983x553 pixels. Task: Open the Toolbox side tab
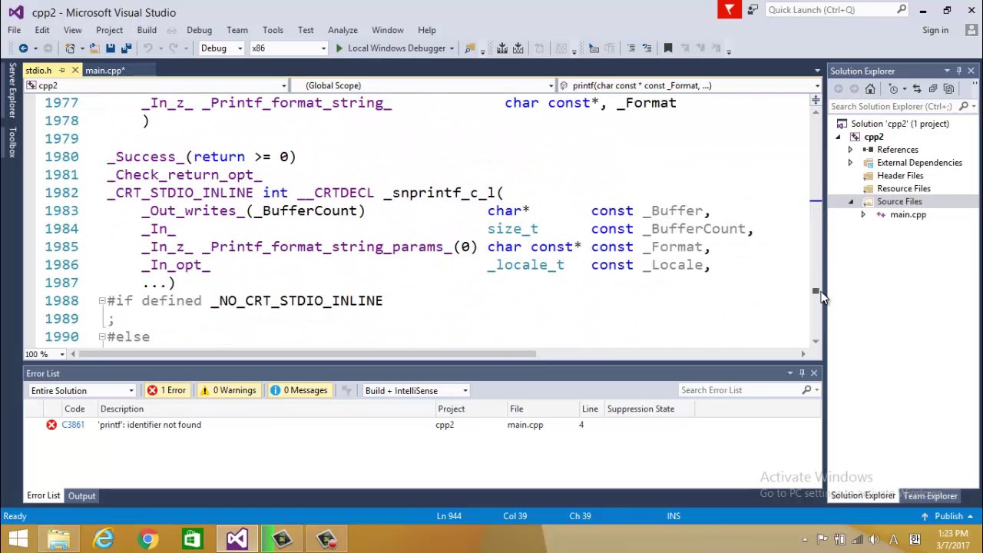pos(12,143)
